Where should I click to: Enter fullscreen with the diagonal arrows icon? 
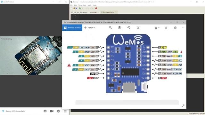pyautogui.click(x=183, y=106)
